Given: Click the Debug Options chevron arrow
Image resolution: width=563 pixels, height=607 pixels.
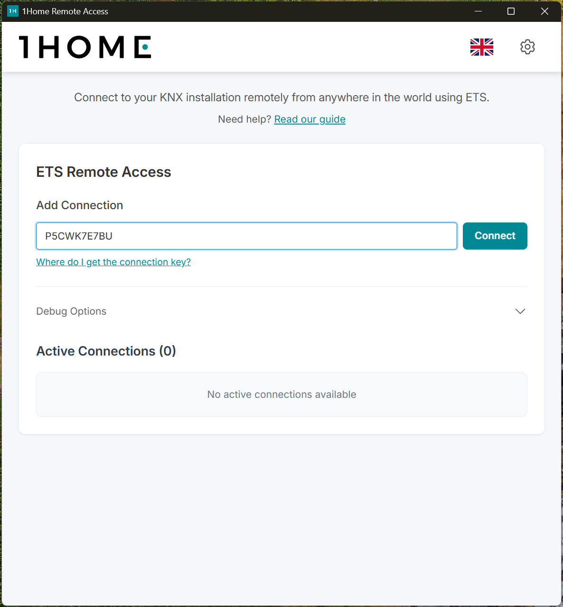Looking at the screenshot, I should coord(520,311).
